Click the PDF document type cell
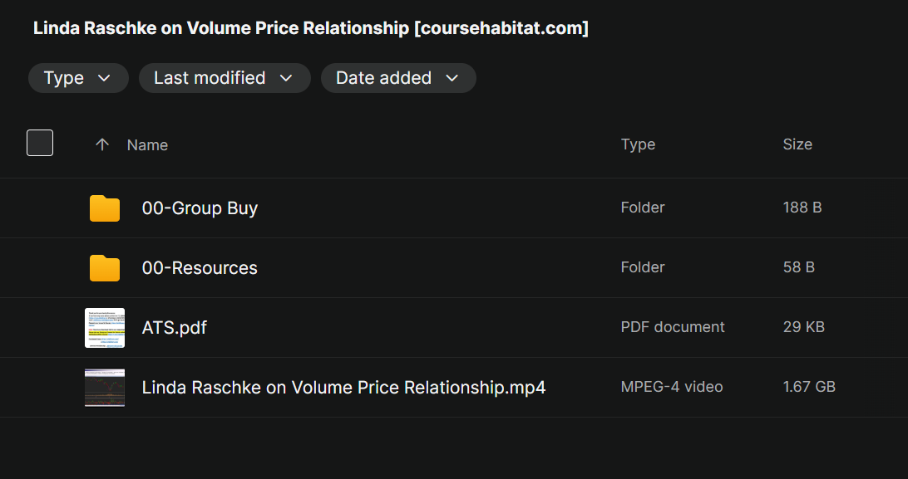 (x=673, y=327)
